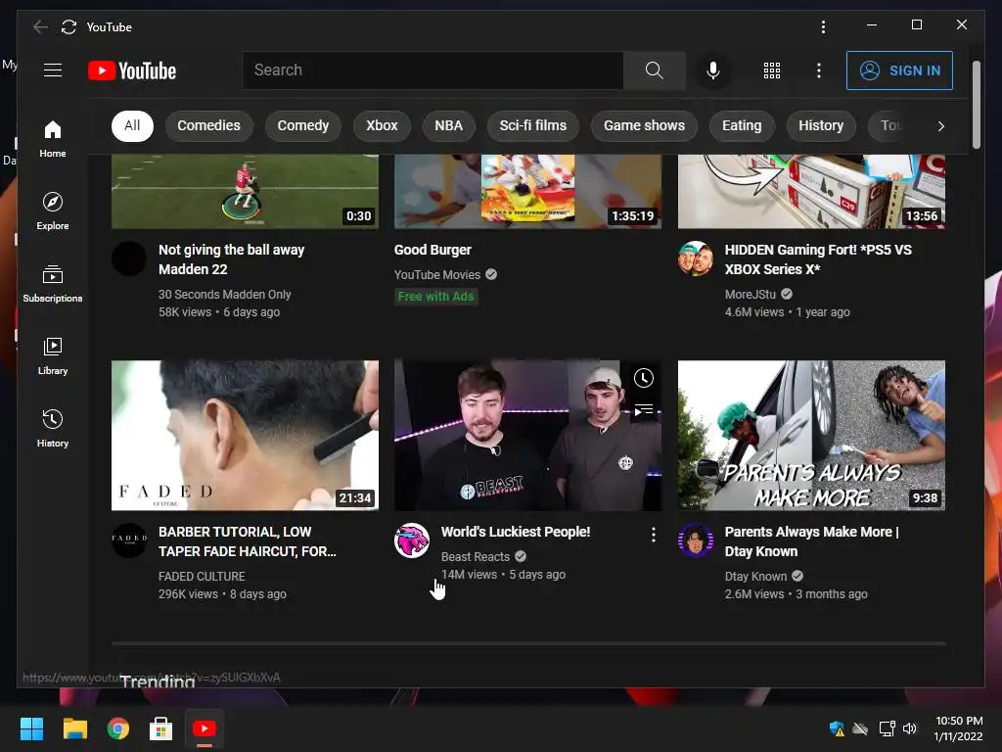Viewport: 1002px width, 752px height.
Task: Click the page vertical scrollbar
Action: (976, 105)
